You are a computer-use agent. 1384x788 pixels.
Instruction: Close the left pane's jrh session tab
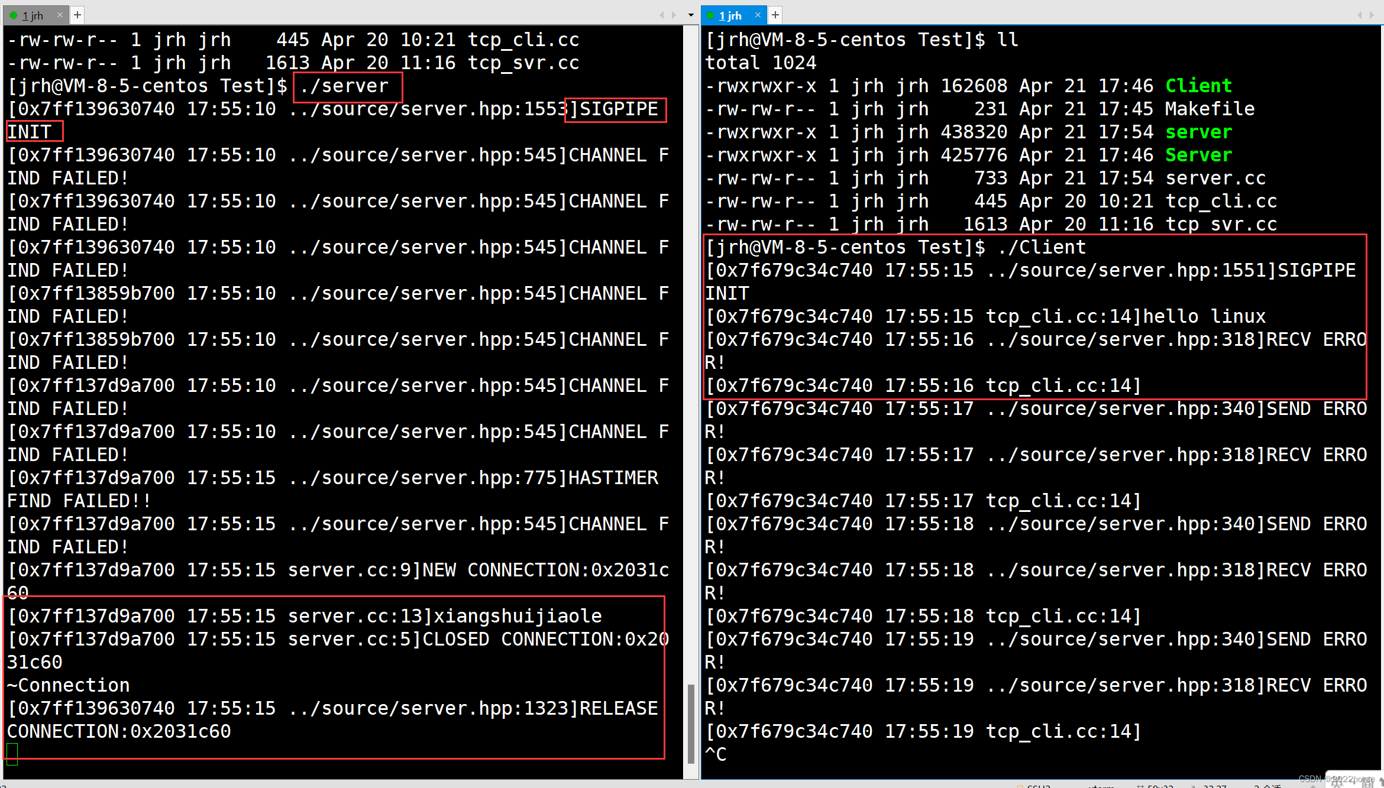(x=60, y=15)
